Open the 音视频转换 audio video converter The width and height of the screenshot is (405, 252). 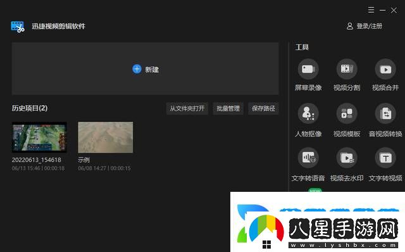click(385, 113)
